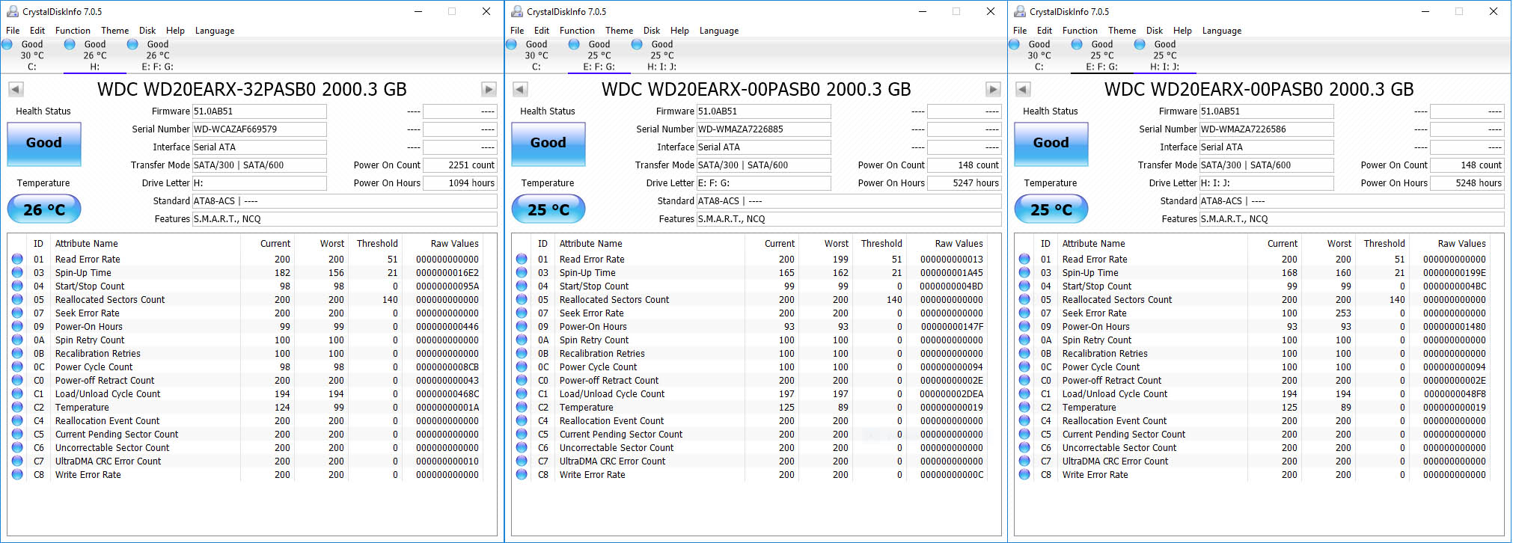The image size is (1513, 543).
Task: Click 25 °C temperature button in middle window
Action: 548,209
